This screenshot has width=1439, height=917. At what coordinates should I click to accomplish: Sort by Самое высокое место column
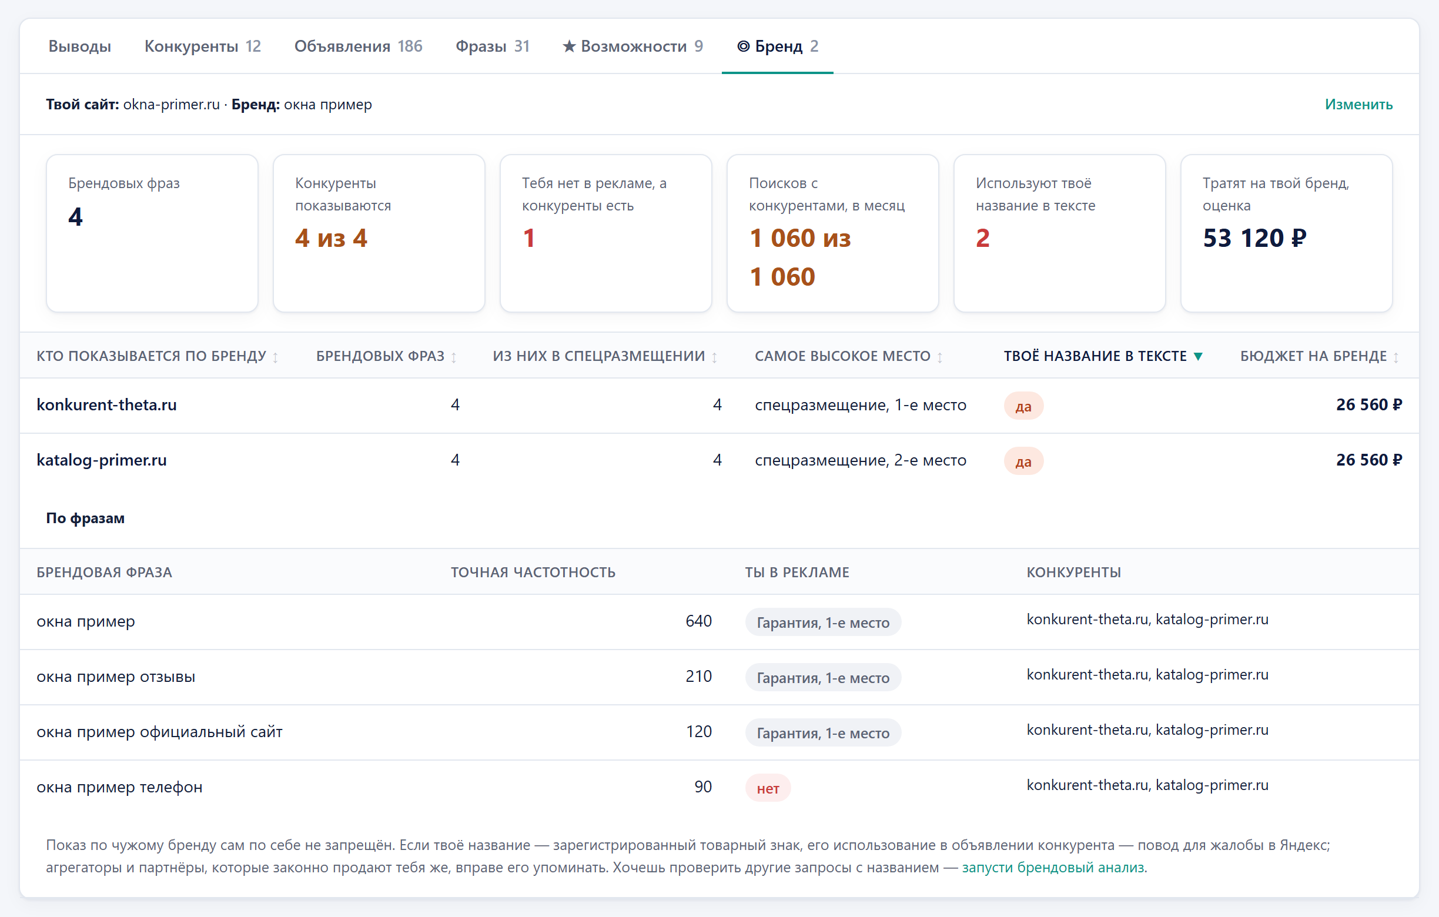tap(849, 356)
